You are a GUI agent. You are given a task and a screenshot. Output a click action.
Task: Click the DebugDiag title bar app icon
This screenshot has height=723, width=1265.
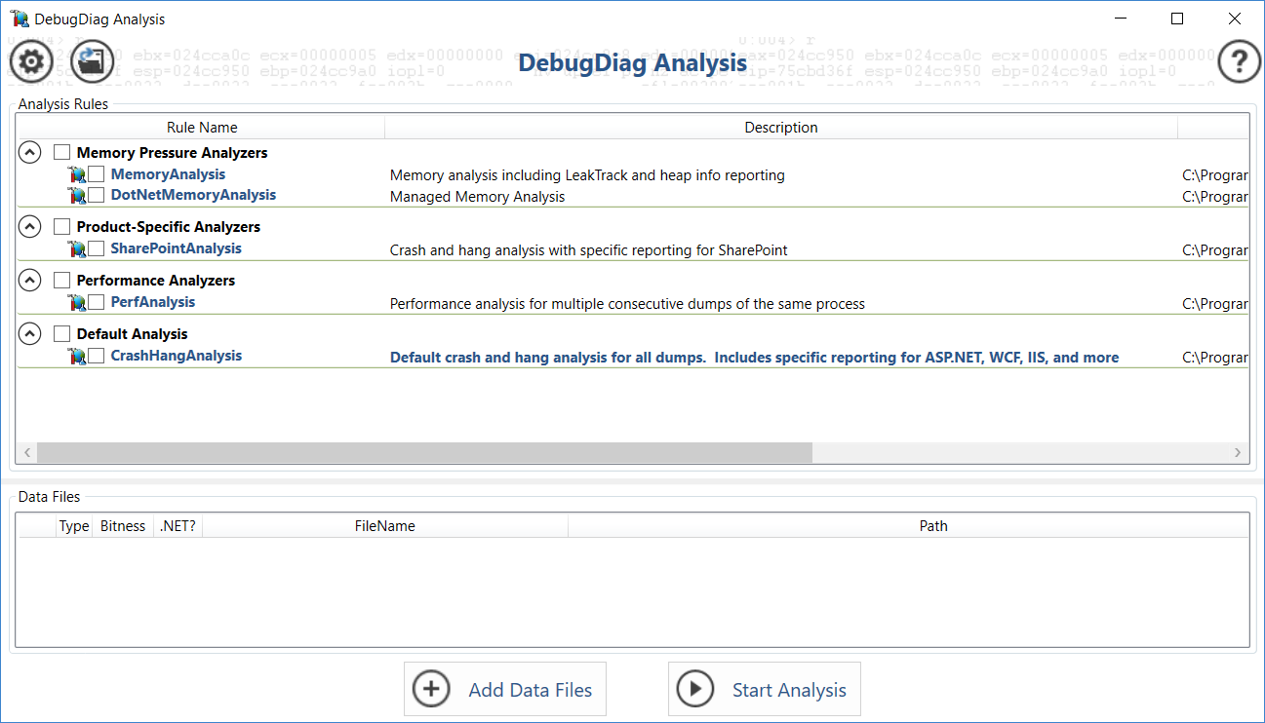coord(20,19)
